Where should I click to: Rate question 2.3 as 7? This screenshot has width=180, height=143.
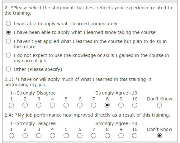(93, 105)
